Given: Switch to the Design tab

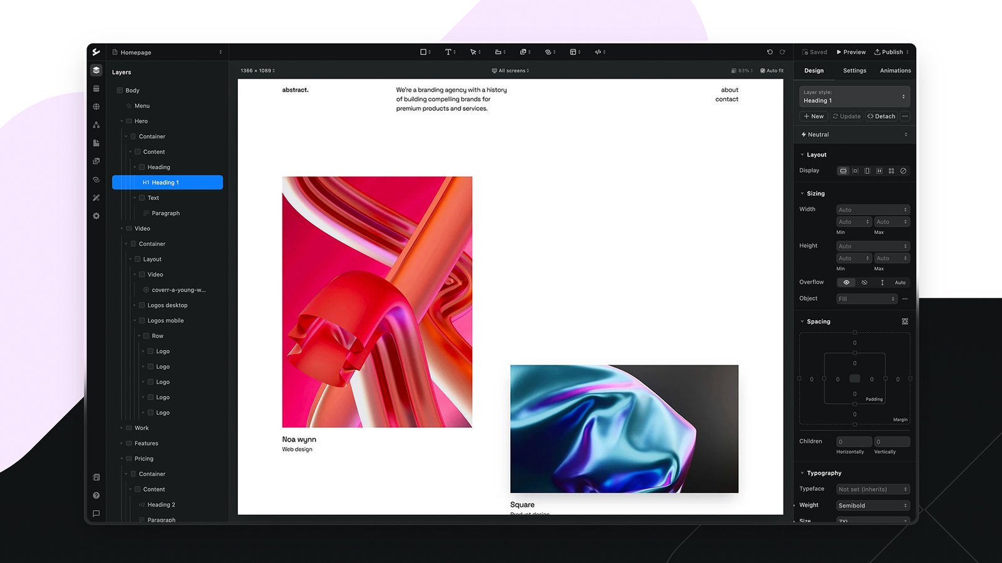Looking at the screenshot, I should click(813, 71).
